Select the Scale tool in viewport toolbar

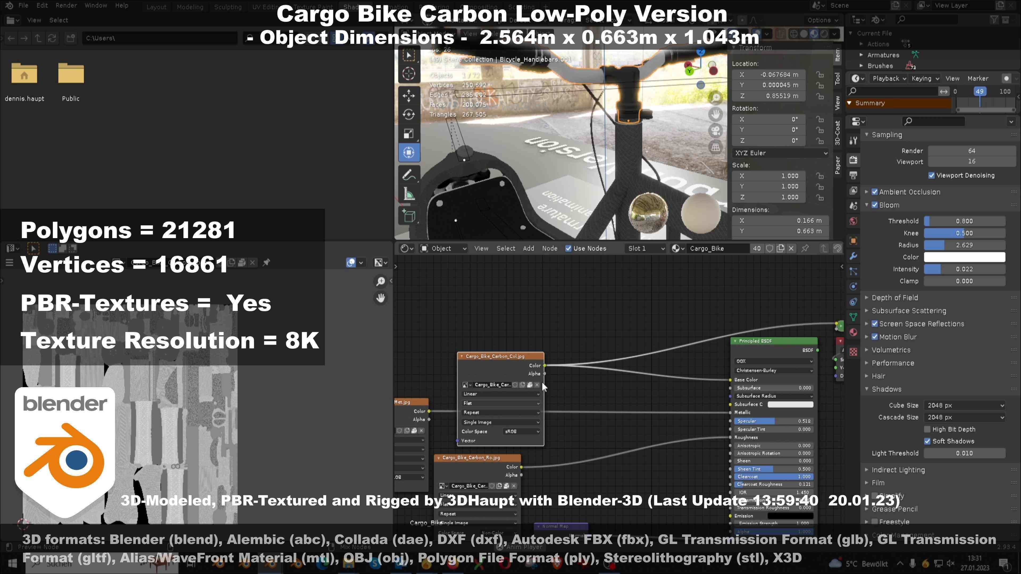409,133
